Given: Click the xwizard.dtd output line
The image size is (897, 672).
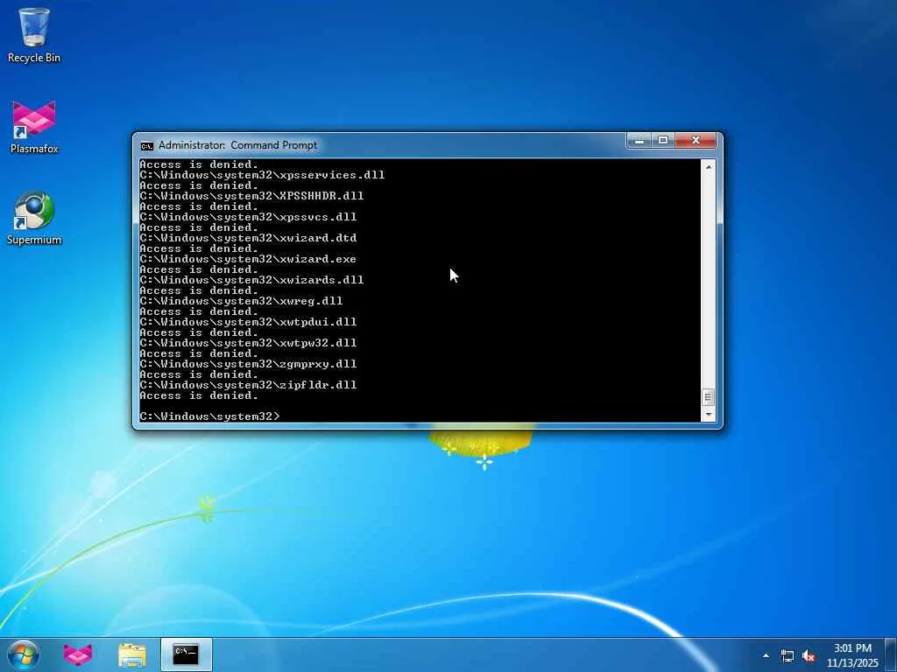Looking at the screenshot, I should point(248,238).
